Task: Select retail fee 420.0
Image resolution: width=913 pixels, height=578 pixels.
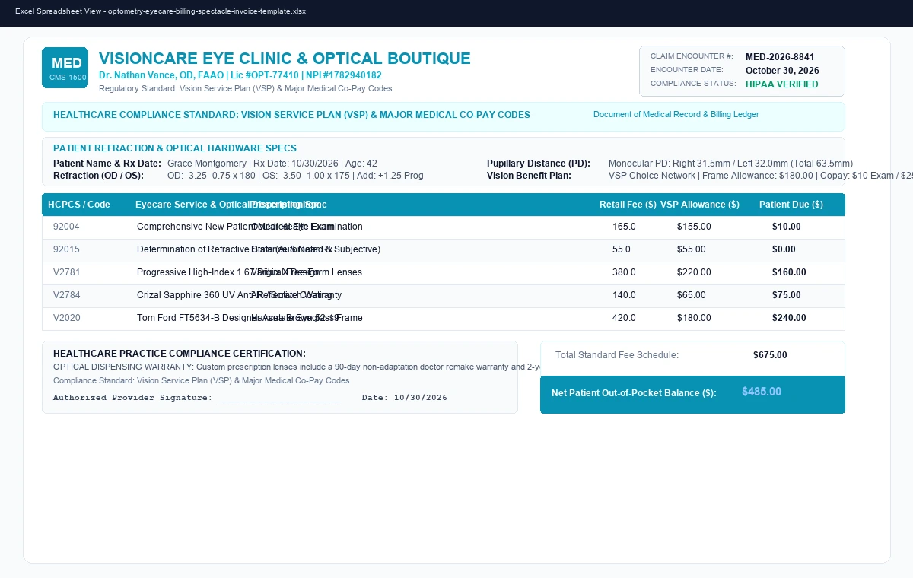Action: point(624,318)
